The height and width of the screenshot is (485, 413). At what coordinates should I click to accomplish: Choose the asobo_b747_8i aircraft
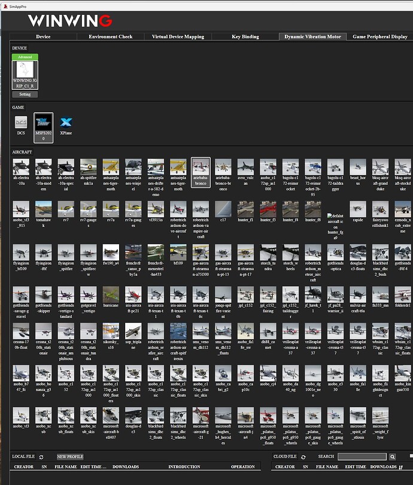pyautogui.click(x=21, y=373)
